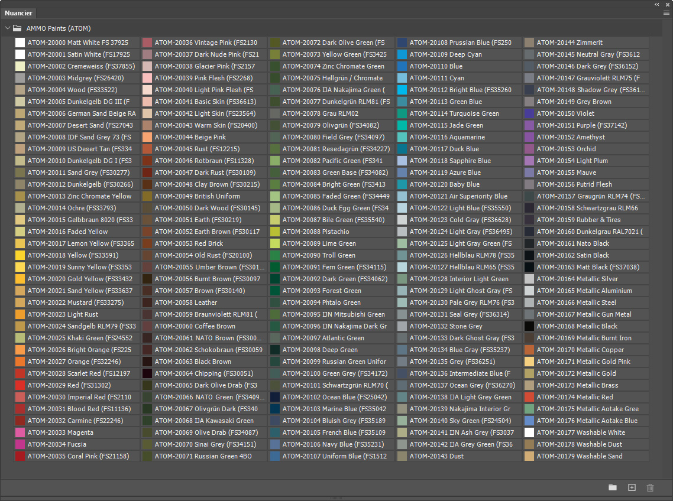Screen dimensions: 673x501
Task: Pick ATOM-20179 Washable Sand swatch
Action: [529, 456]
